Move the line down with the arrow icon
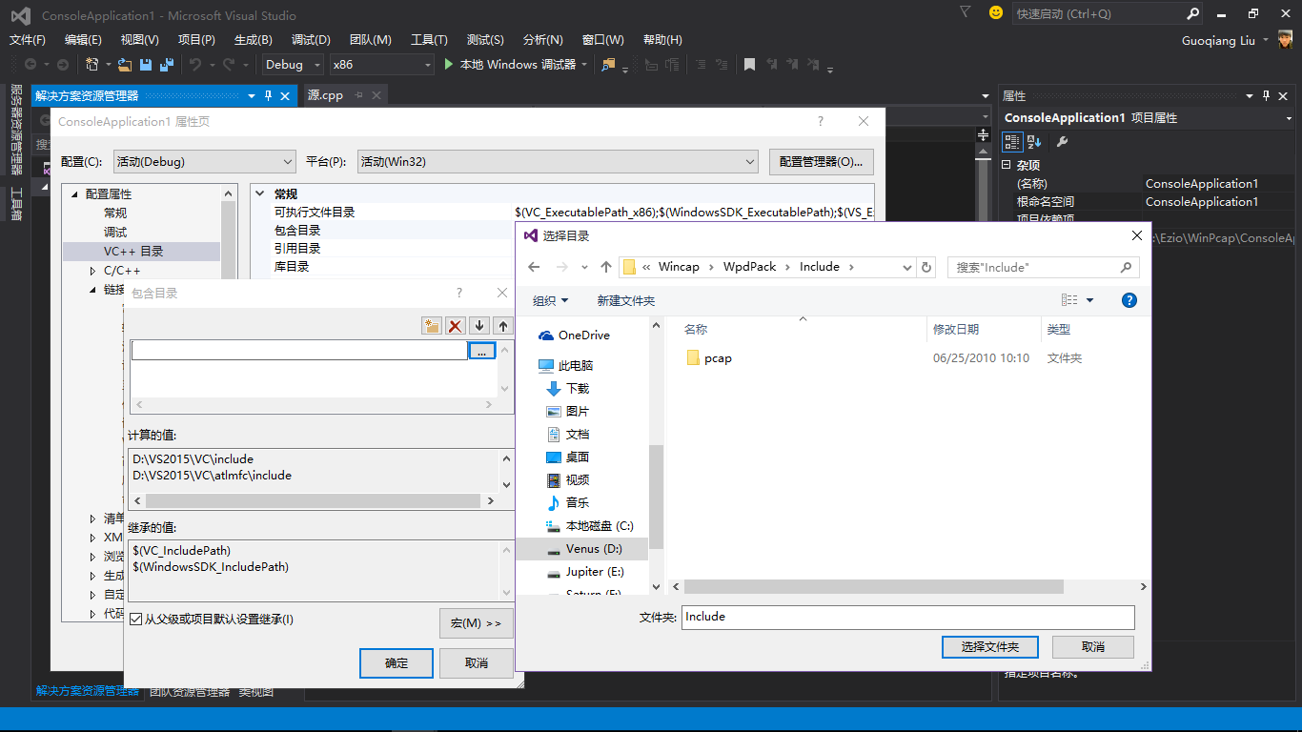 point(479,326)
